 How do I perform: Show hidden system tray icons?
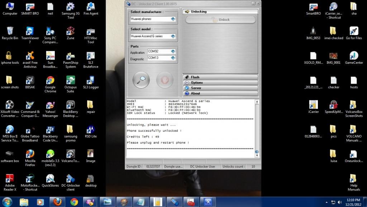(327, 202)
